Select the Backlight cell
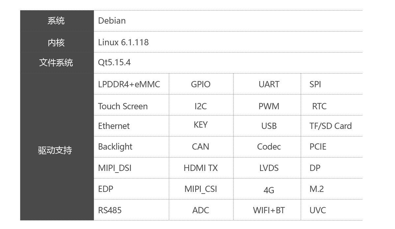The width and height of the screenshot is (395, 229). [115, 147]
